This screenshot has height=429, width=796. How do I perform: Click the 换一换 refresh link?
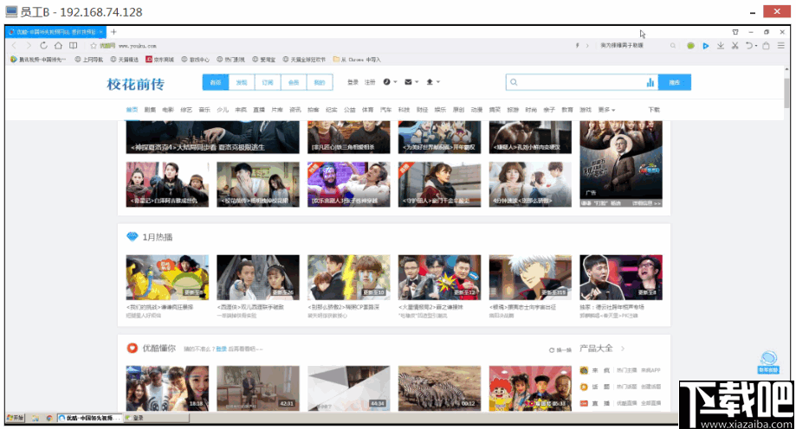[x=560, y=350]
